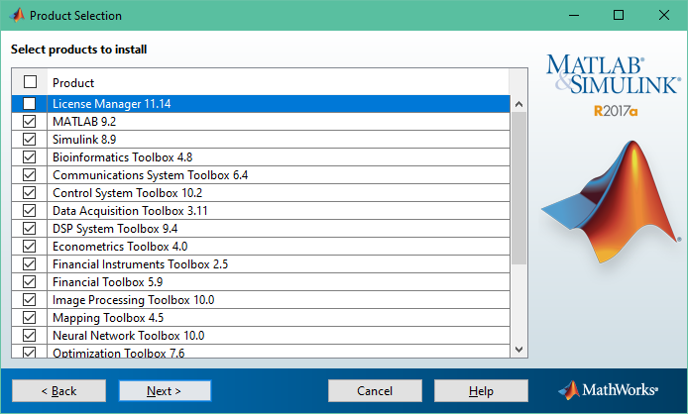
Task: Select Financial Toolbox 5.9 row text
Action: 107,282
